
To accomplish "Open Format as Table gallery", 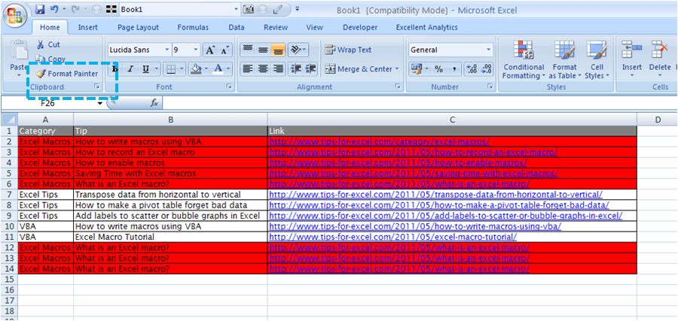I will coord(564,60).
